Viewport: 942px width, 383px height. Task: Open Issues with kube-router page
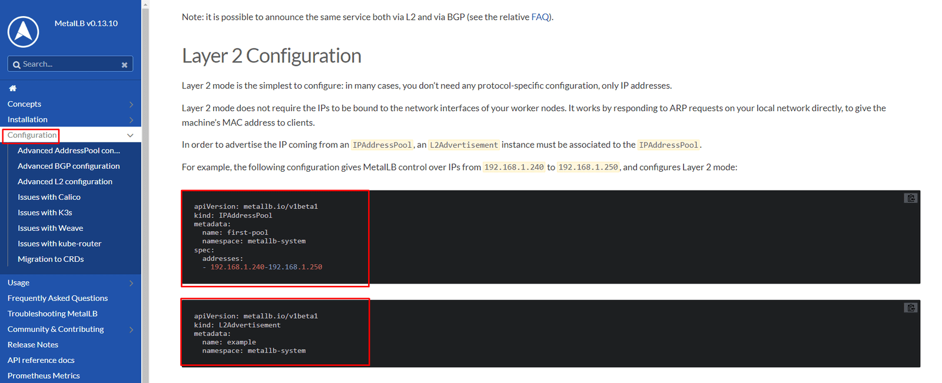click(59, 244)
